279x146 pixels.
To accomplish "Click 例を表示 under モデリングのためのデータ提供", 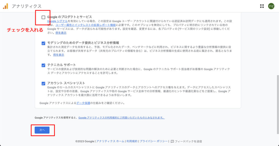I will (59, 55).
